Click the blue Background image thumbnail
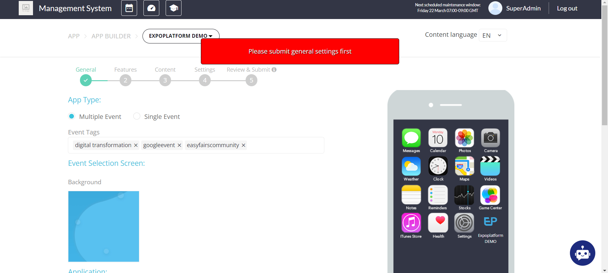This screenshot has height=273, width=608. click(103, 226)
